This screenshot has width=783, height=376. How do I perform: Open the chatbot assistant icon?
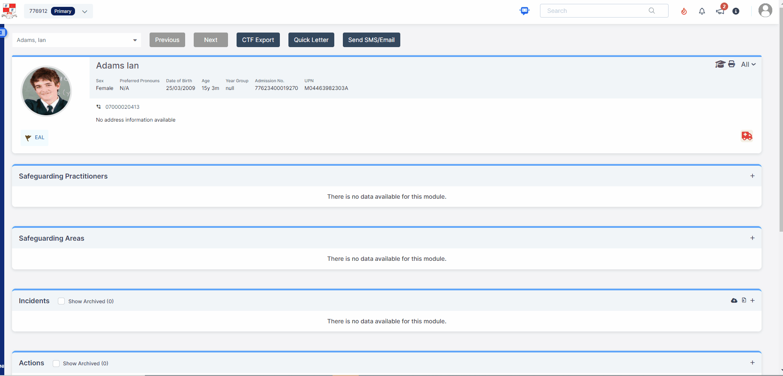click(525, 11)
